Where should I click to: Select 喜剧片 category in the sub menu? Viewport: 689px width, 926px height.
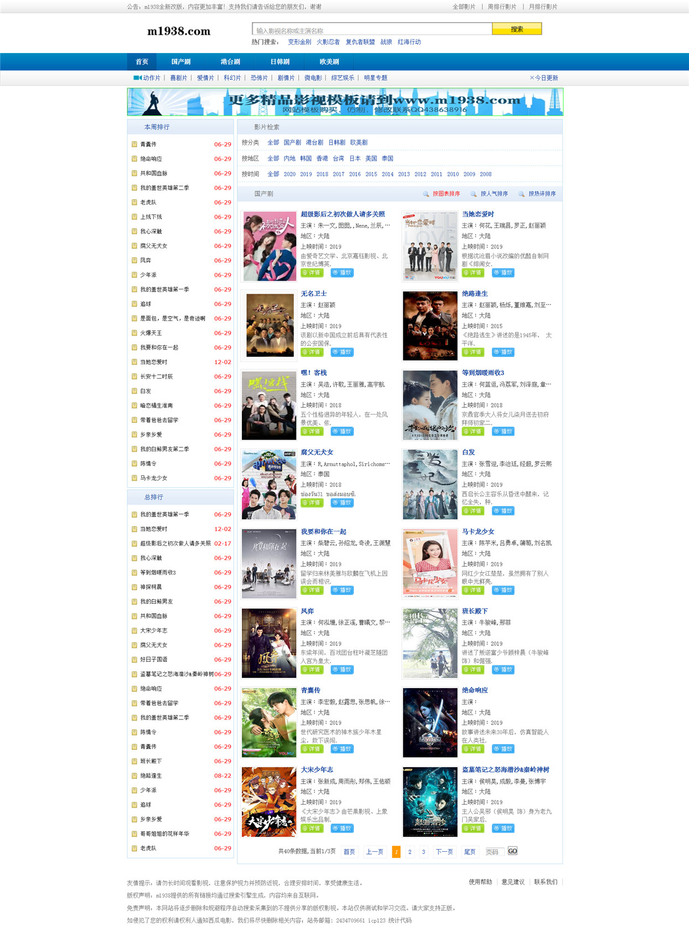tap(179, 78)
